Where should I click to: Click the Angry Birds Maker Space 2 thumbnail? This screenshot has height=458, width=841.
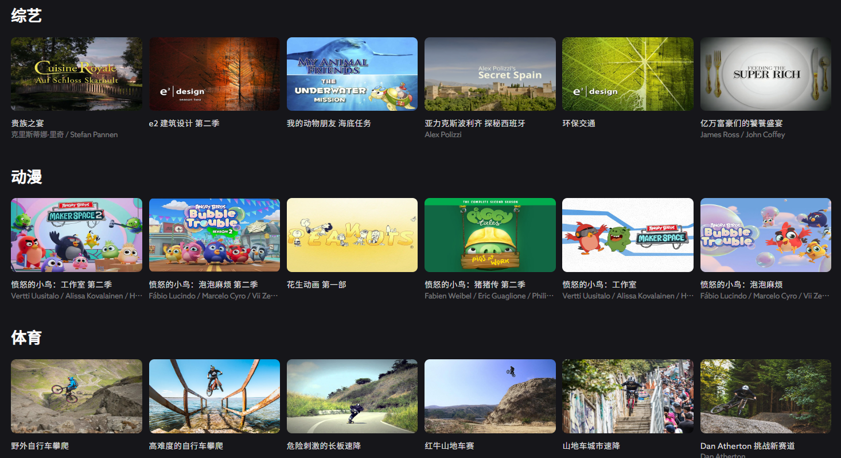(76, 235)
